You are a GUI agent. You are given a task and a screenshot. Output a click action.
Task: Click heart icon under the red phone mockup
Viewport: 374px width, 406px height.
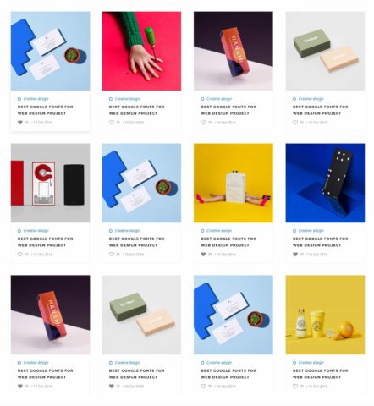20,255
